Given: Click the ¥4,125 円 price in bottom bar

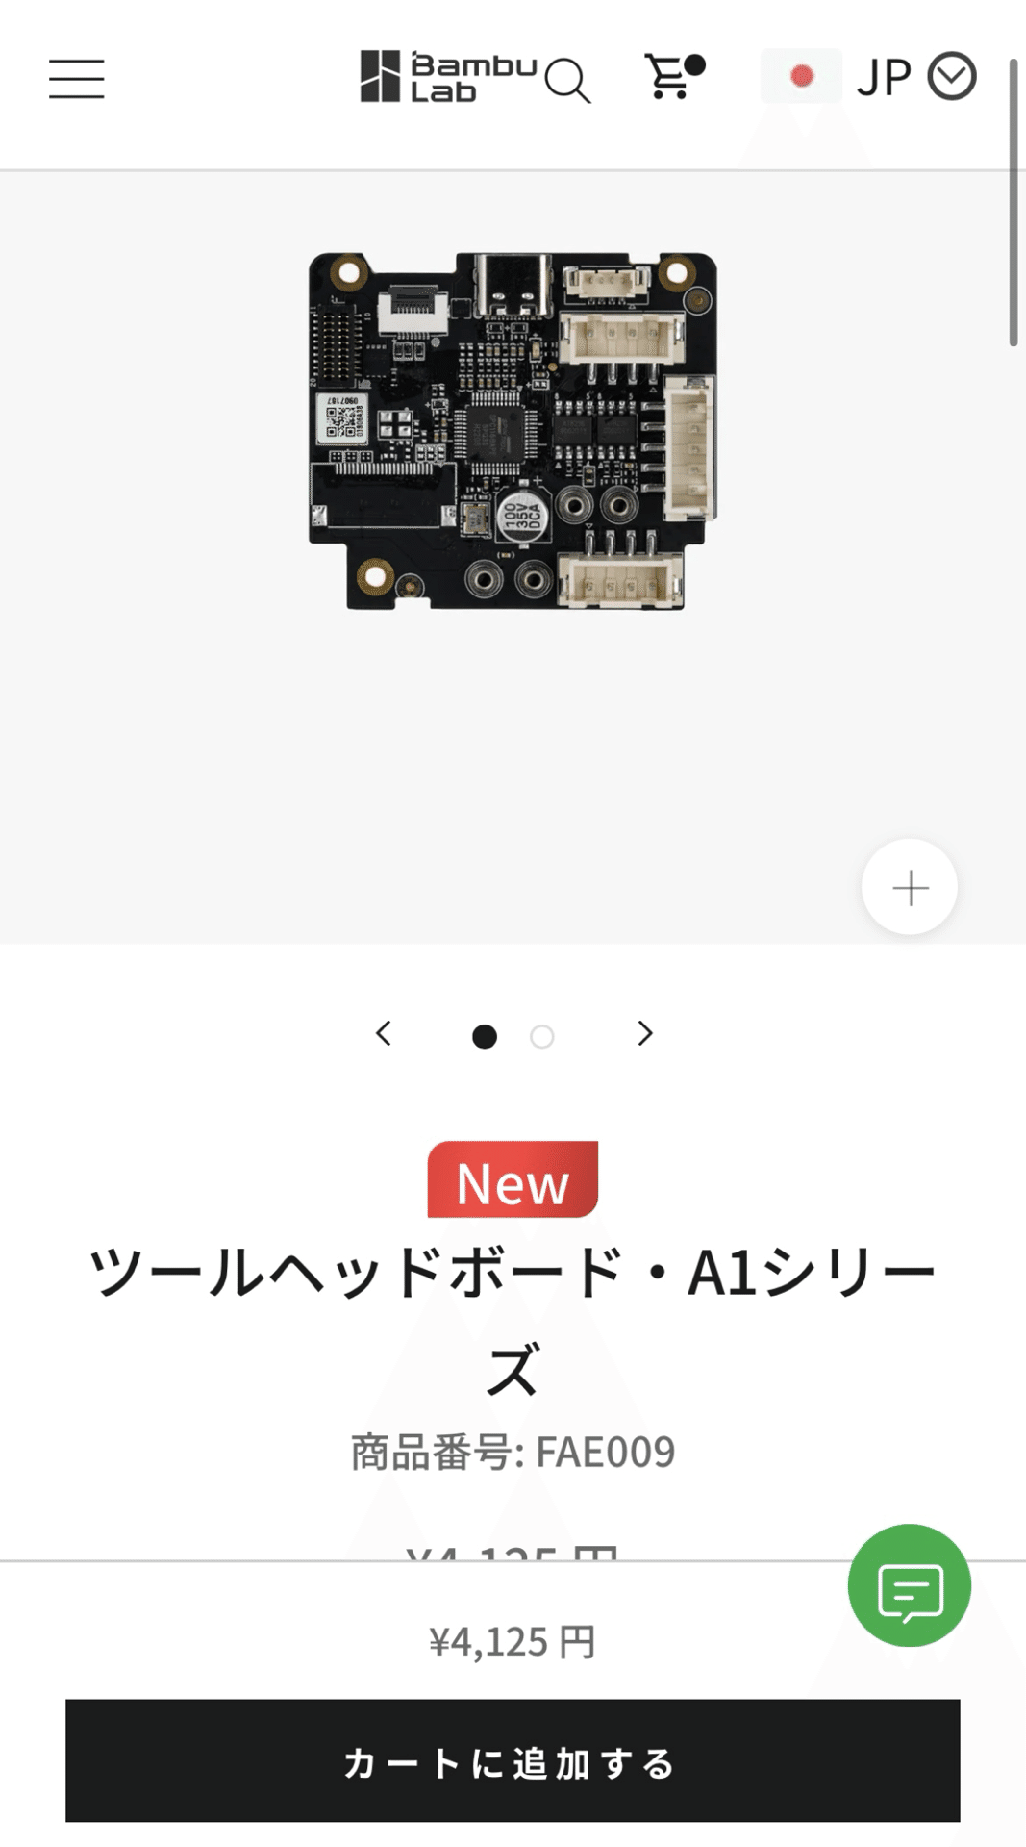Looking at the screenshot, I should 513,1642.
